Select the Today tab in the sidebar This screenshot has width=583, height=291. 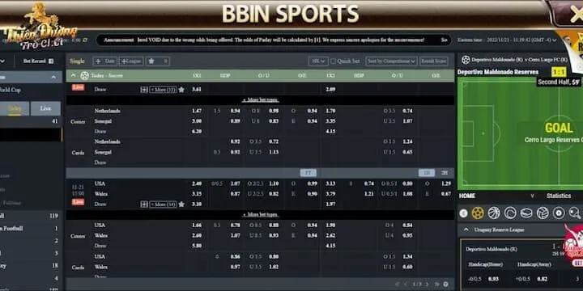coord(15,108)
